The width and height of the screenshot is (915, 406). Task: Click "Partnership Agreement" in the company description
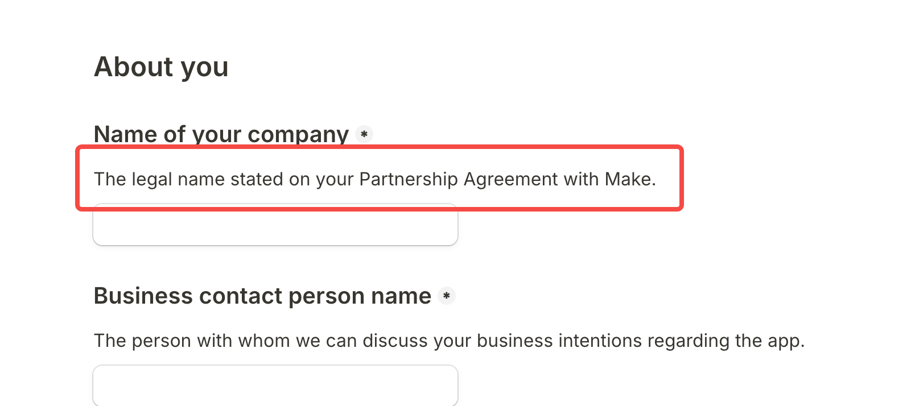pos(459,179)
